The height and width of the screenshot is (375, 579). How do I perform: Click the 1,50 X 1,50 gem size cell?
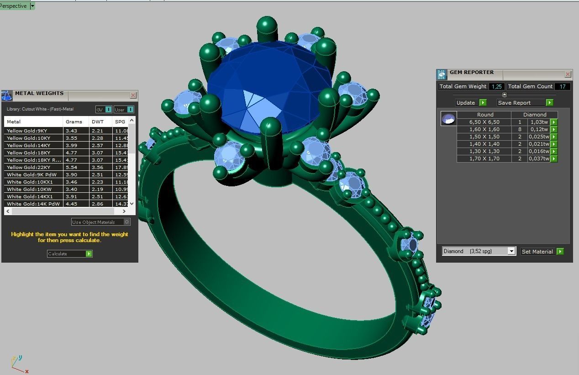point(484,137)
